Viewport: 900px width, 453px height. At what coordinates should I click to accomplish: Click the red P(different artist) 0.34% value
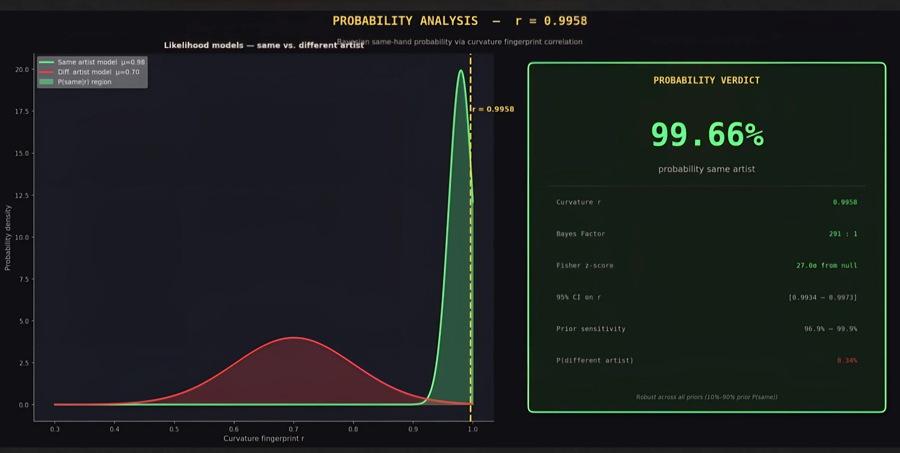click(x=847, y=361)
